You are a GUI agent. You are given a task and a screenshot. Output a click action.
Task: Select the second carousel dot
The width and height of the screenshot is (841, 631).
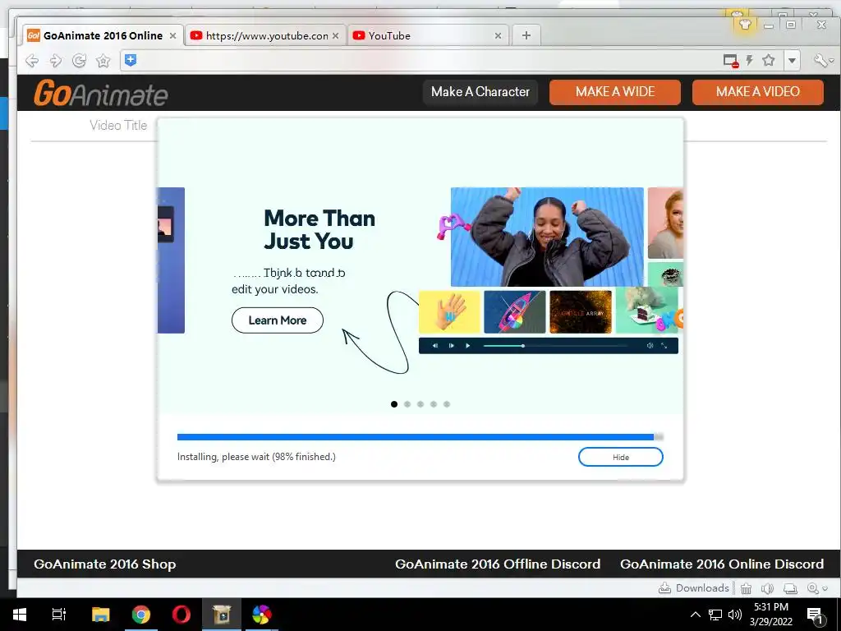click(x=407, y=404)
